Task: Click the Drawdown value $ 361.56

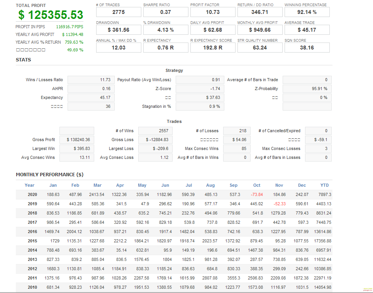Action: click(x=119, y=30)
